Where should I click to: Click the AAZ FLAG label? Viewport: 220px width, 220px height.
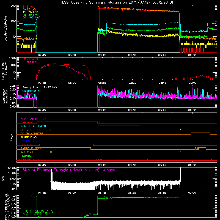coord(27,152)
